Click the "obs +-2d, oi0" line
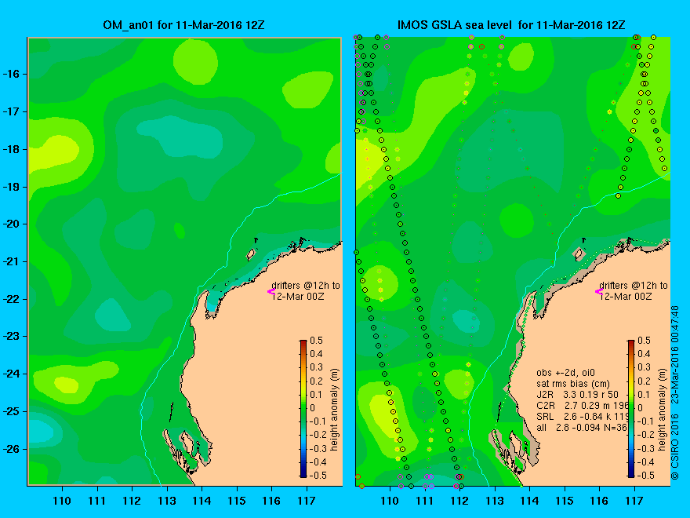Image resolution: width=690 pixels, height=518 pixels. tap(565, 373)
